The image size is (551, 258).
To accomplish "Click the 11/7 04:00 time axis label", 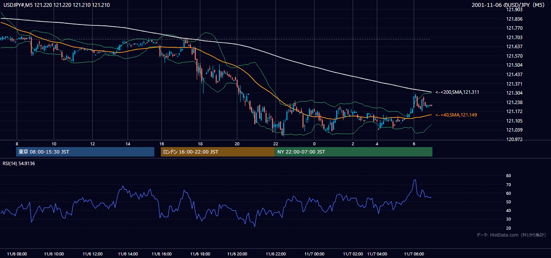I will pos(377,254).
